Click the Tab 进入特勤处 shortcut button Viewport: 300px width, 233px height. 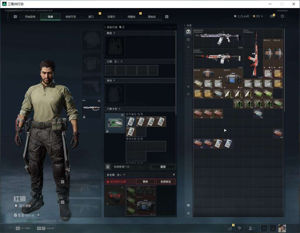(x=23, y=228)
